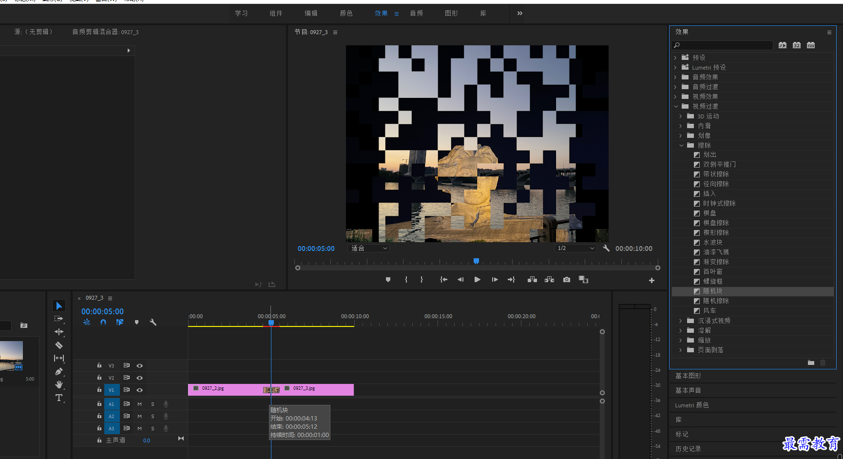Screen dimensions: 843x459
Task: Open the Lumetri 颜色 panel
Action: pyautogui.click(x=692, y=405)
